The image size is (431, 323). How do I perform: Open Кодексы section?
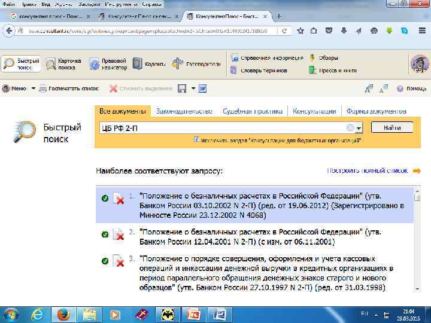(148, 64)
